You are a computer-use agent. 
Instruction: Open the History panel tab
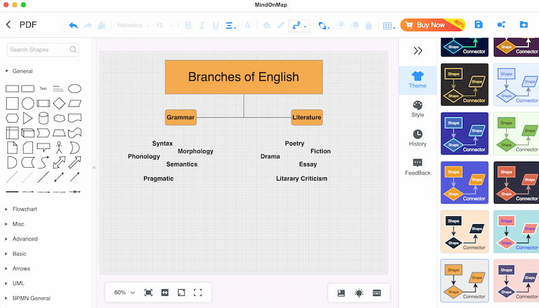click(418, 138)
